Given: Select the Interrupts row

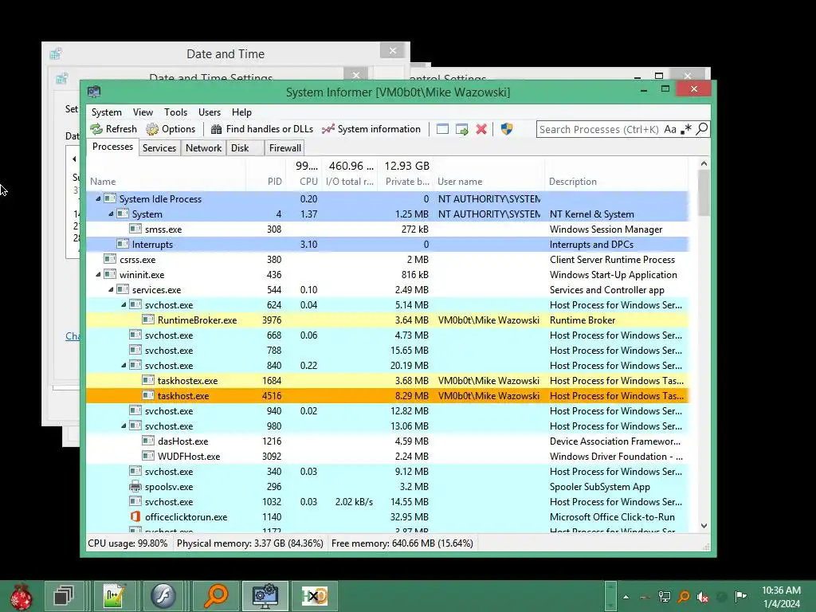Looking at the screenshot, I should click(388, 244).
